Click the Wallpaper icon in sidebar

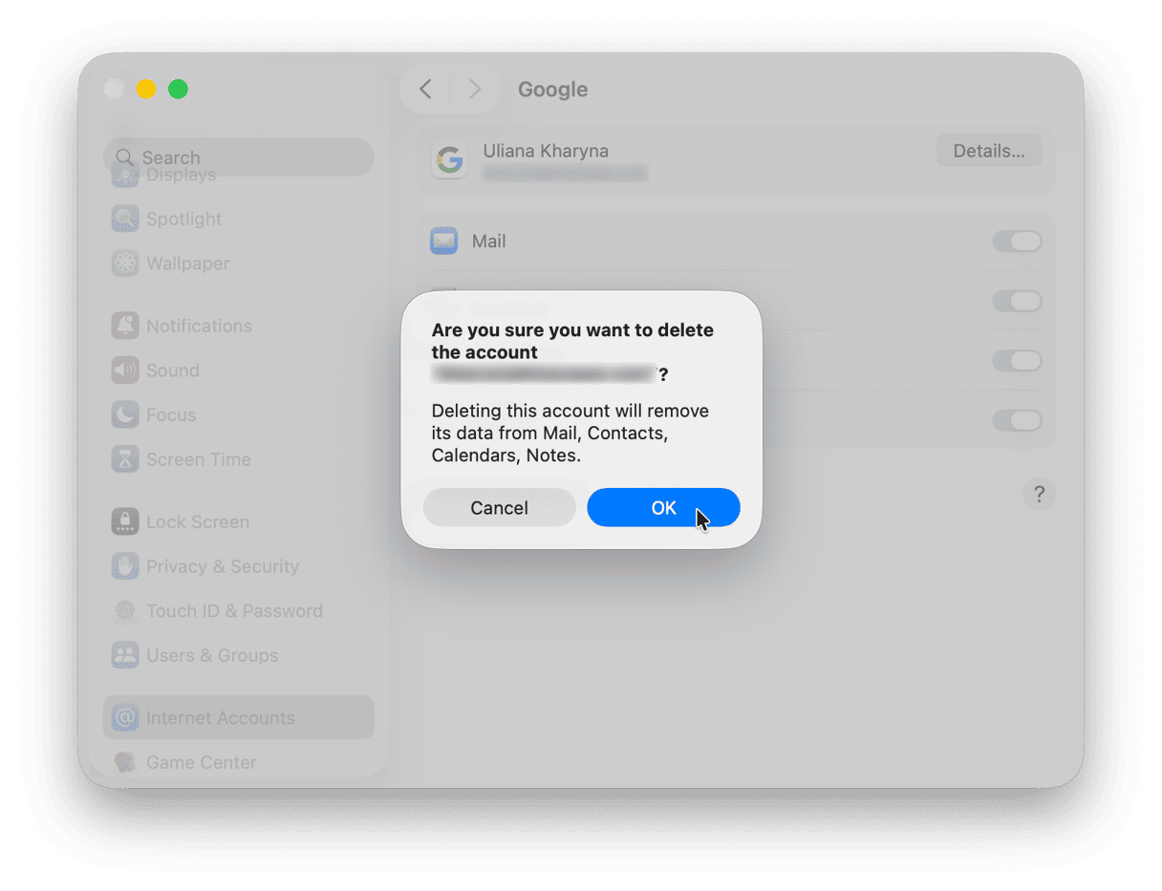125,264
